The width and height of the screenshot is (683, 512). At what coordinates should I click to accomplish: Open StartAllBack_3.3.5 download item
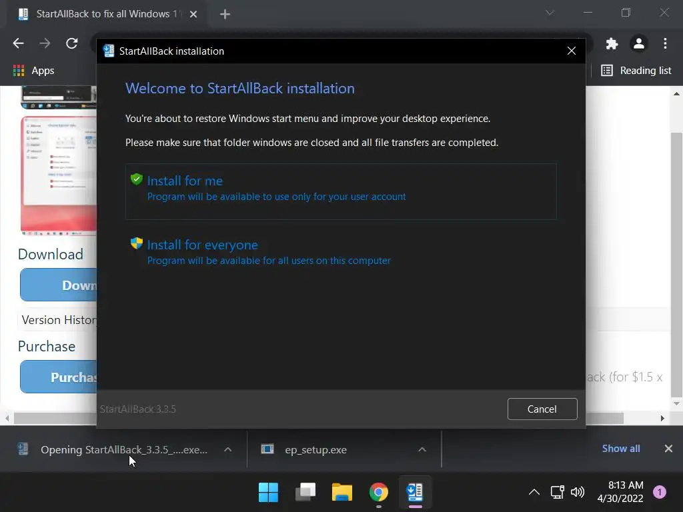tap(113, 449)
